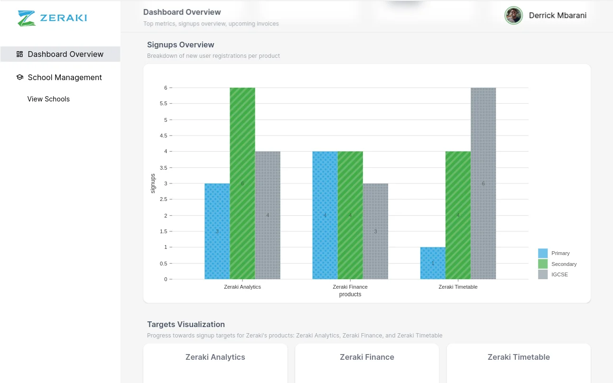This screenshot has height=383, width=613.
Task: Click the Zeraki Finance Secondary bar
Action: point(350,215)
